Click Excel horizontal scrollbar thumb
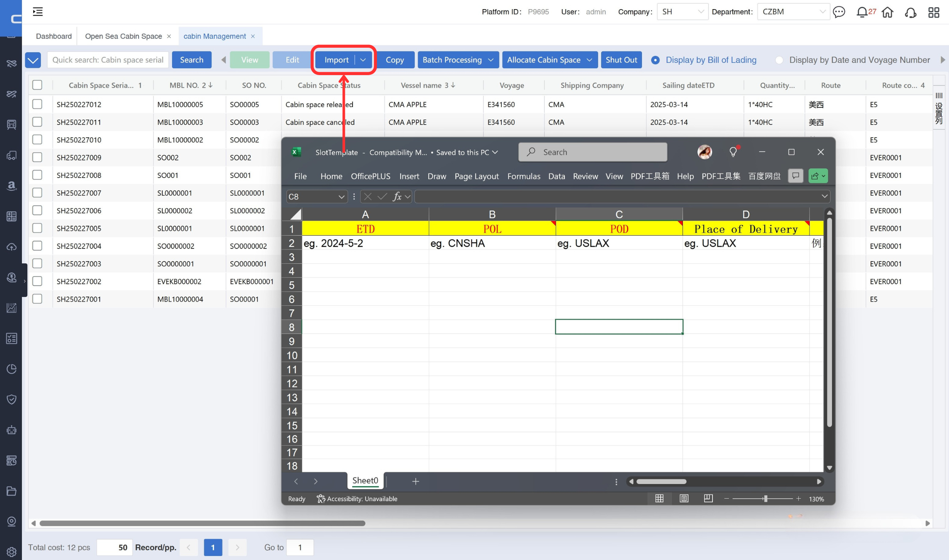 tap(661, 481)
